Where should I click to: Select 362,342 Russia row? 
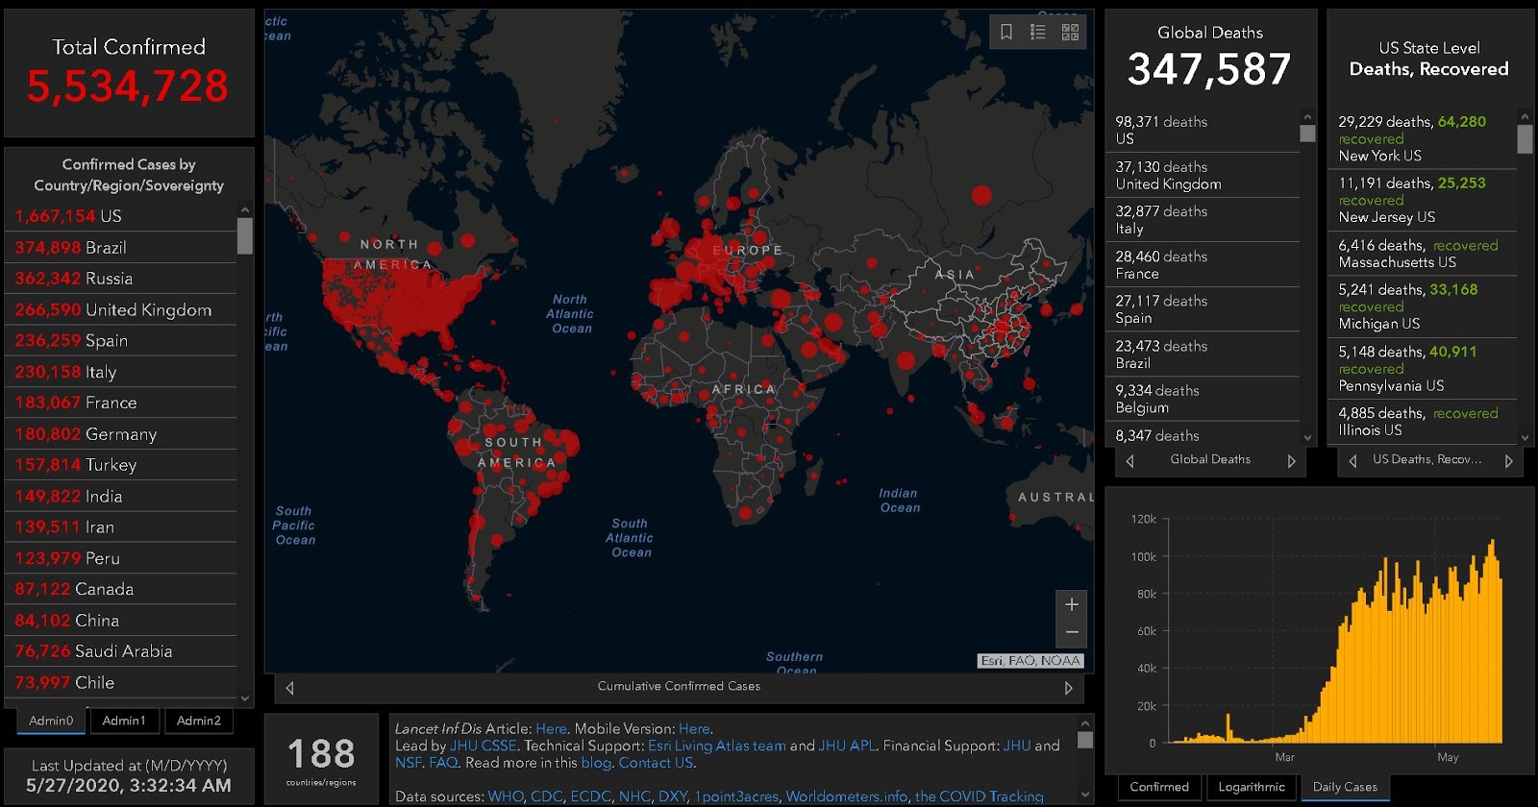point(121,279)
